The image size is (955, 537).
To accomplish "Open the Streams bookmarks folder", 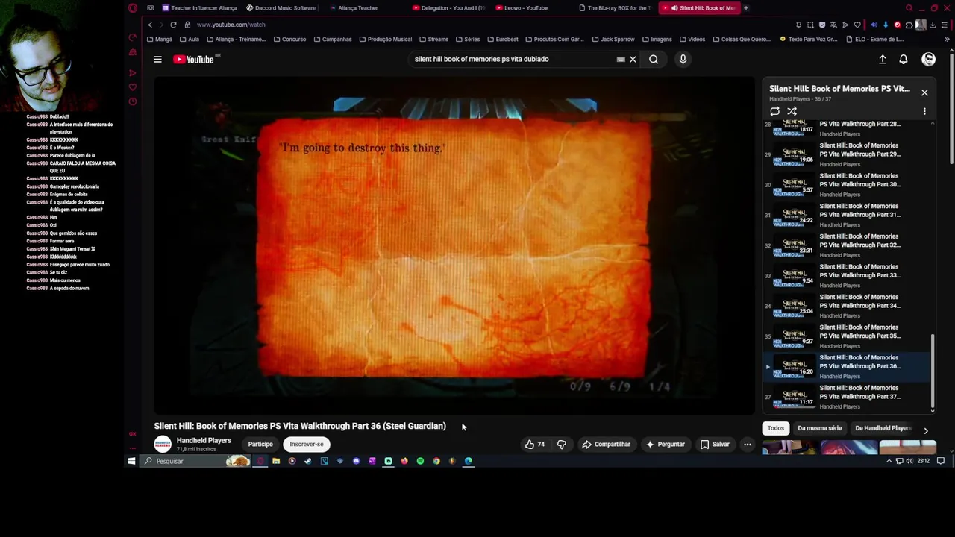I will tap(433, 40).
